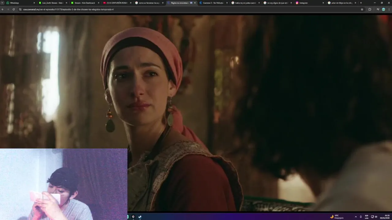Close 'habia rey en judea' tab
Image resolution: width=392 pixels, height=220 pixels.
(259, 3)
